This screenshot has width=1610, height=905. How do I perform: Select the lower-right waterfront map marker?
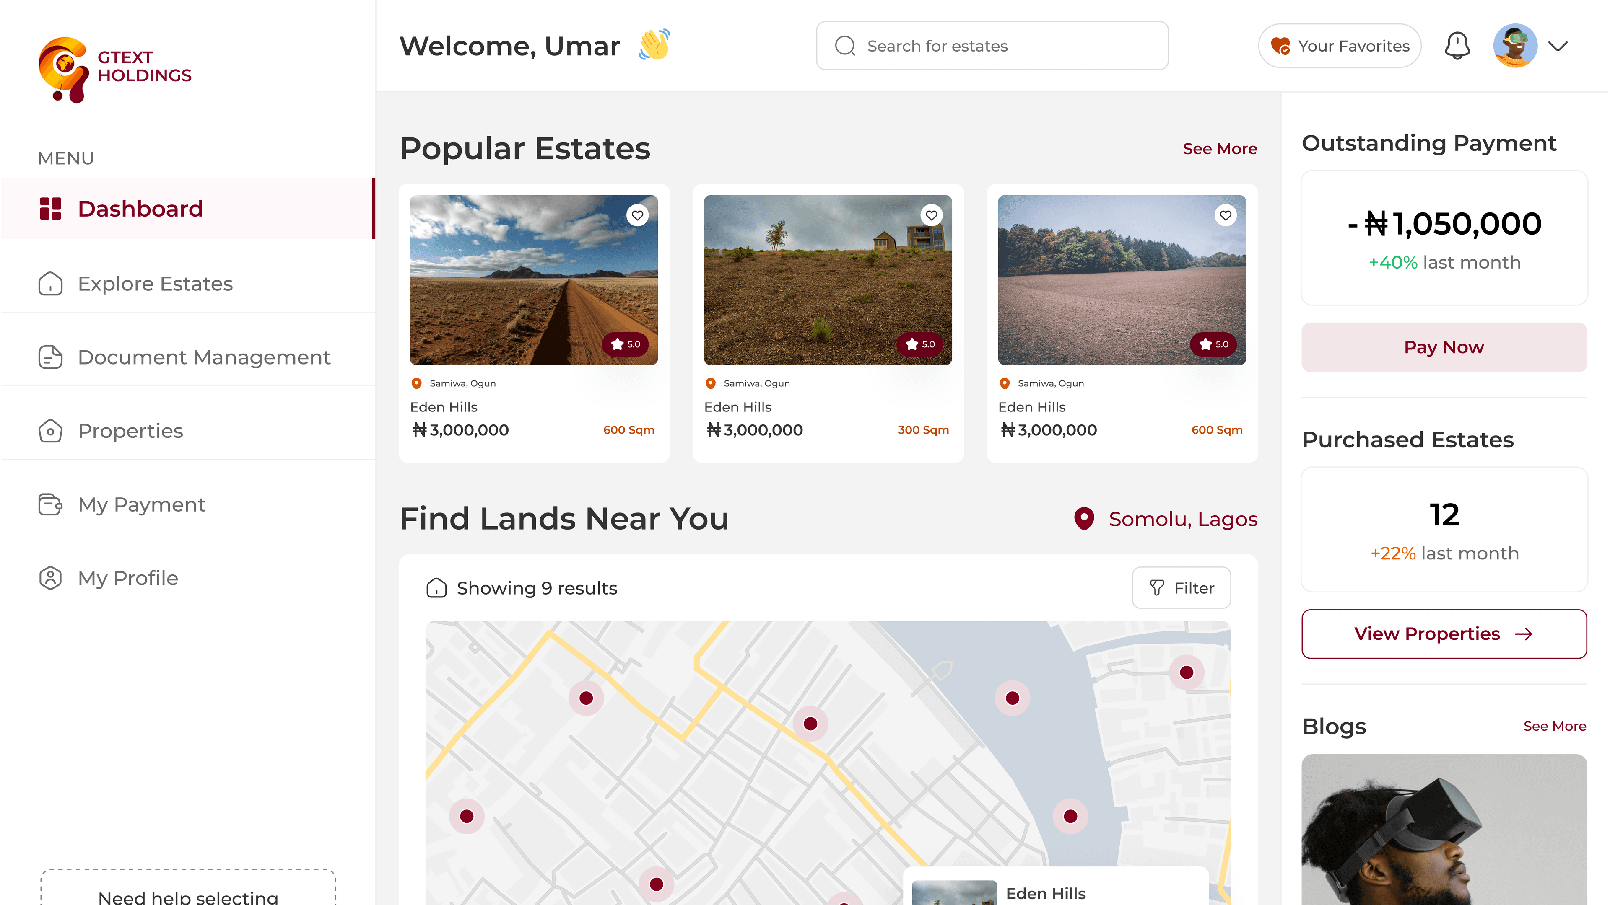1070,816
